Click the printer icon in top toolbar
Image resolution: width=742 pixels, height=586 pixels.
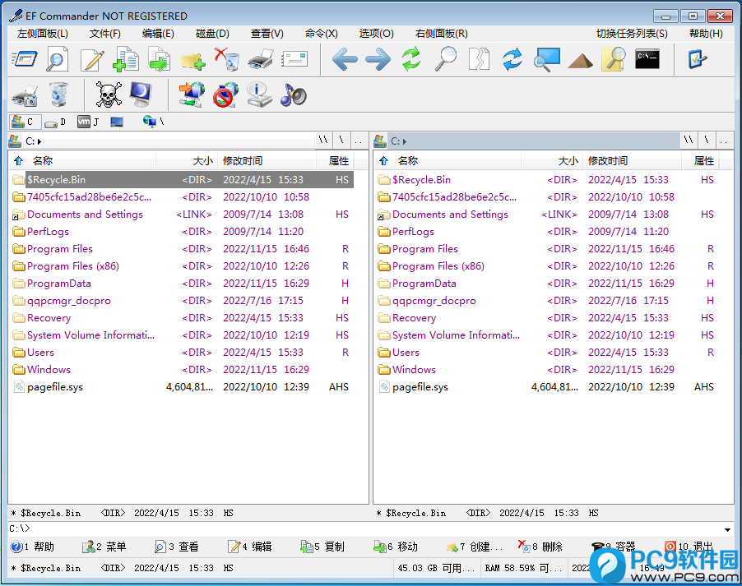(x=260, y=60)
